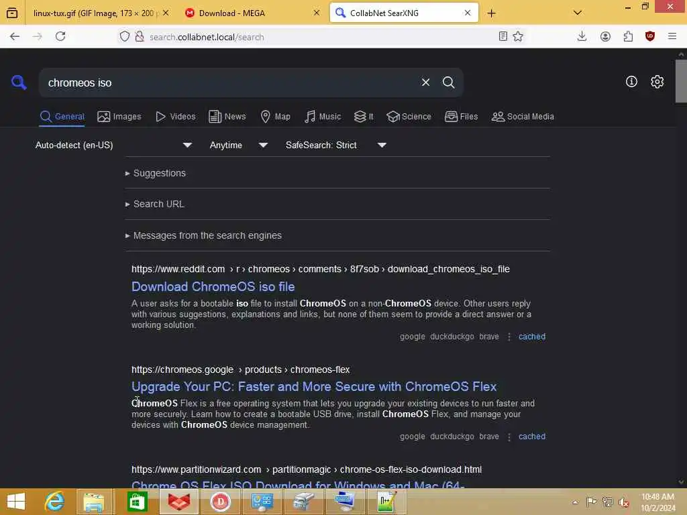Viewport: 687px width, 515px height.
Task: Close the linux-tux.gif tab
Action: pos(166,13)
